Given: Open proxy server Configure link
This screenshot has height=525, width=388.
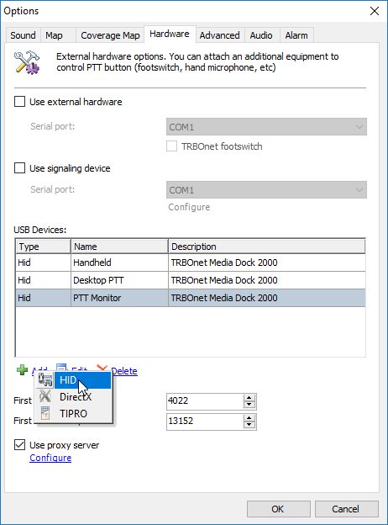Looking at the screenshot, I should 50,458.
